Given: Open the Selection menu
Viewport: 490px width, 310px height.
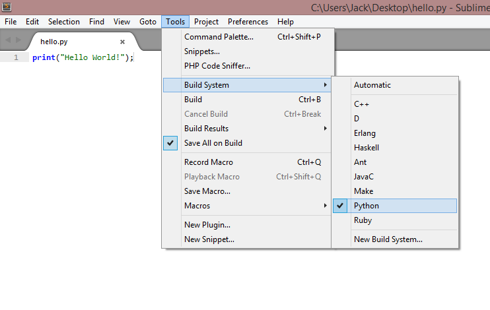Looking at the screenshot, I should (x=64, y=22).
